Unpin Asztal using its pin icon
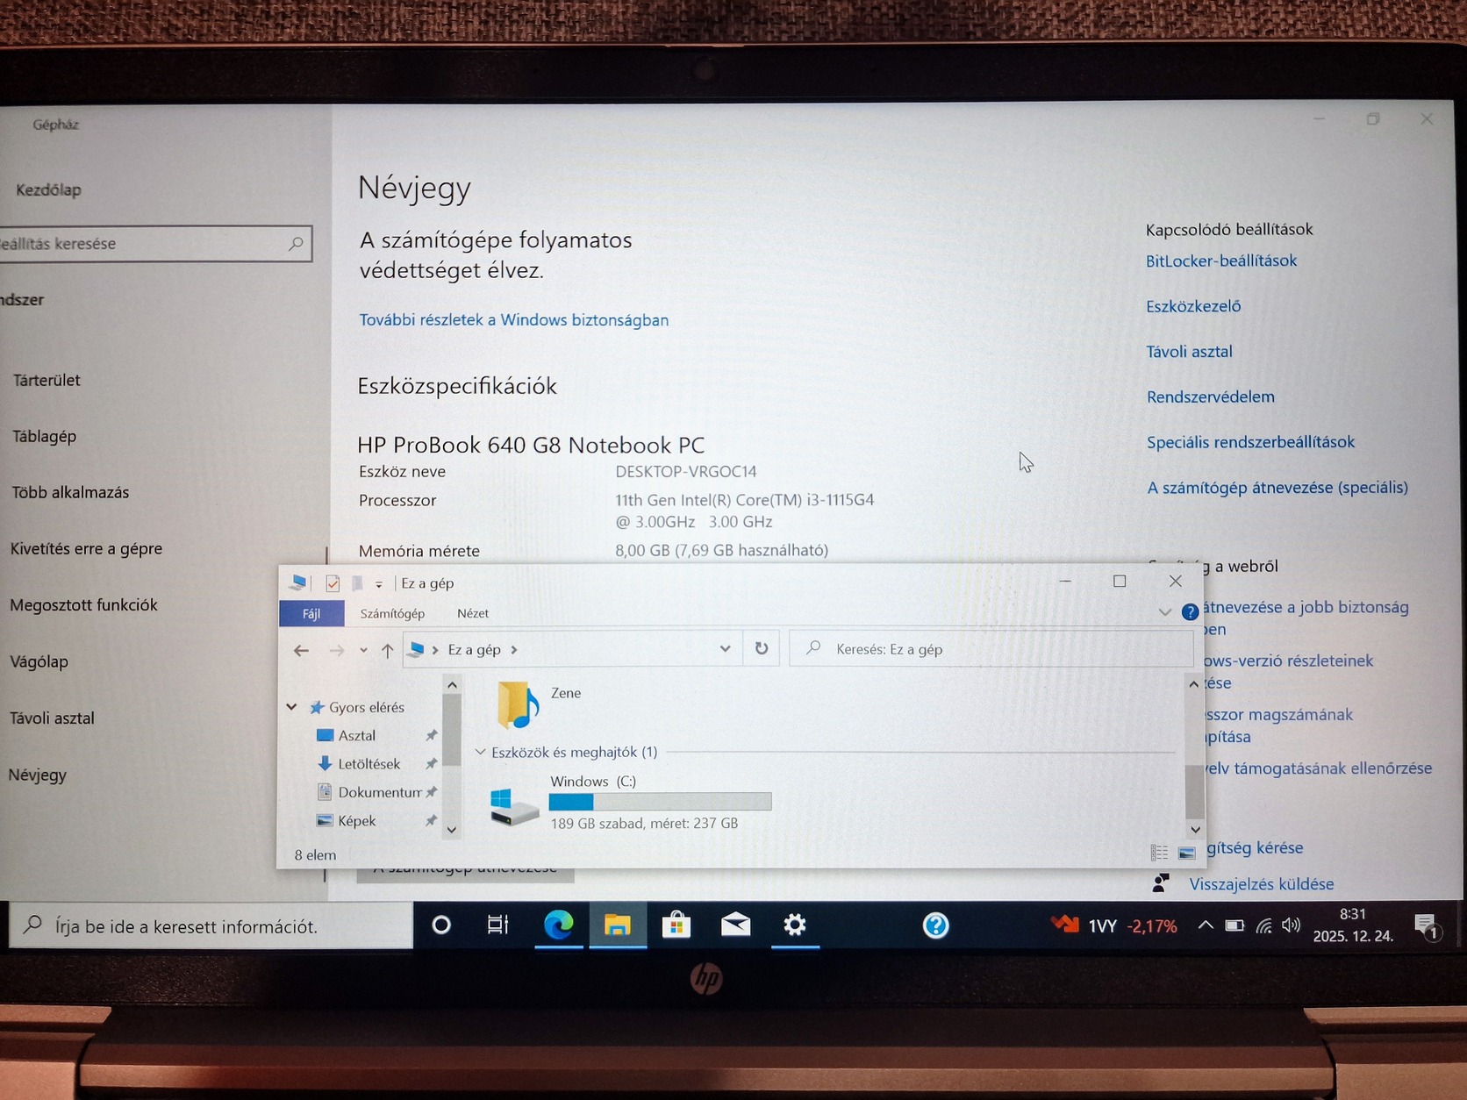This screenshot has width=1467, height=1100. coord(431,736)
